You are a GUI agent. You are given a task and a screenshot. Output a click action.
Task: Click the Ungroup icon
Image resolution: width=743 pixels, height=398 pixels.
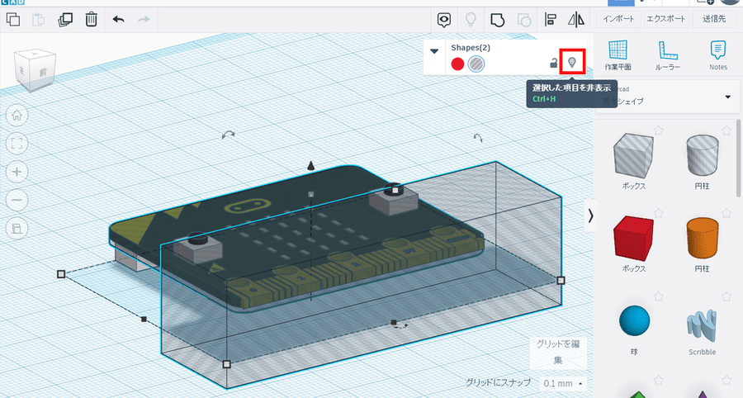tap(523, 20)
